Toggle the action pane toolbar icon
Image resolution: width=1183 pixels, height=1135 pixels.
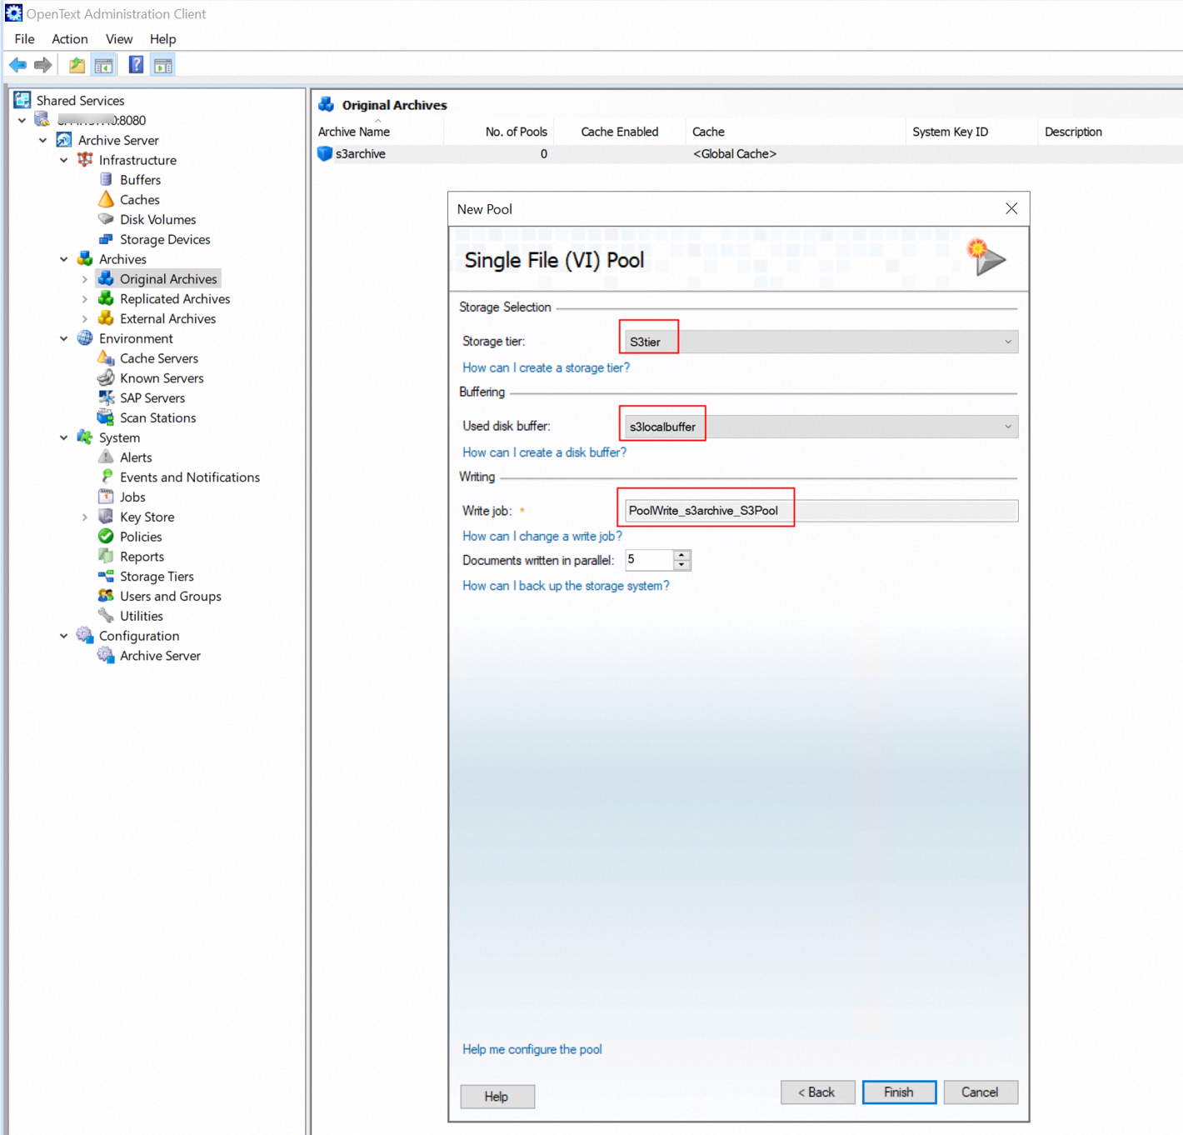click(x=163, y=65)
